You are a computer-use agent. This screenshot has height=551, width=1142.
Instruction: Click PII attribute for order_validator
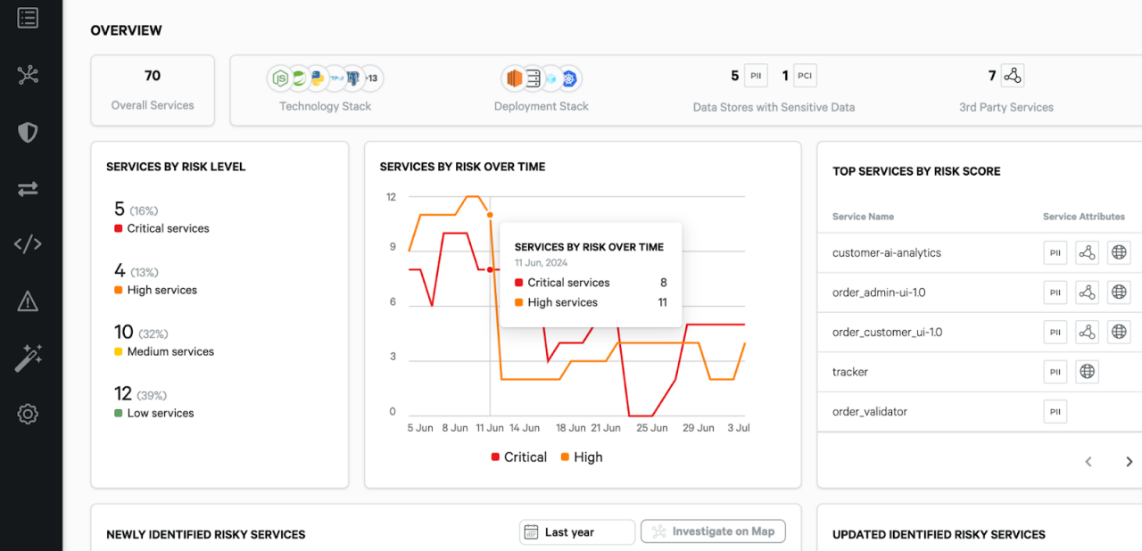click(1055, 411)
